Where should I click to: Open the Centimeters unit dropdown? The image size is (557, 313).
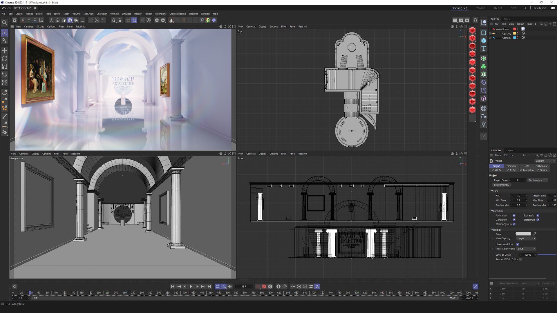538,180
